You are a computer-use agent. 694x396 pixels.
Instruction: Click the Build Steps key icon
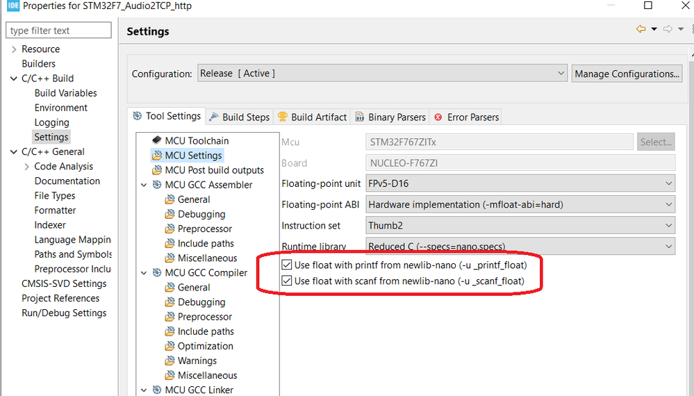click(214, 117)
